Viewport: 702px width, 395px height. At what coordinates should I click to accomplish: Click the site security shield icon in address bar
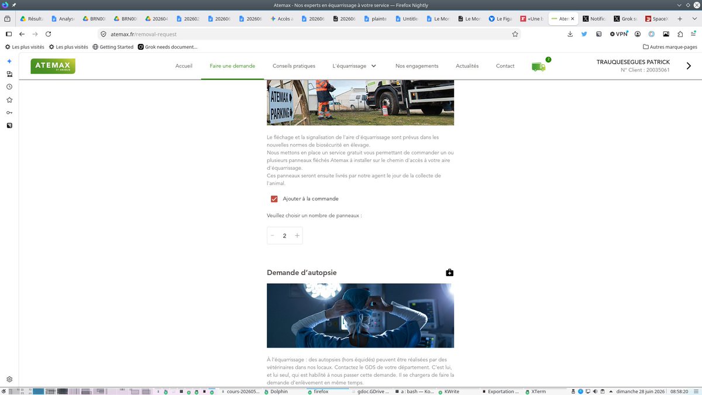103,34
